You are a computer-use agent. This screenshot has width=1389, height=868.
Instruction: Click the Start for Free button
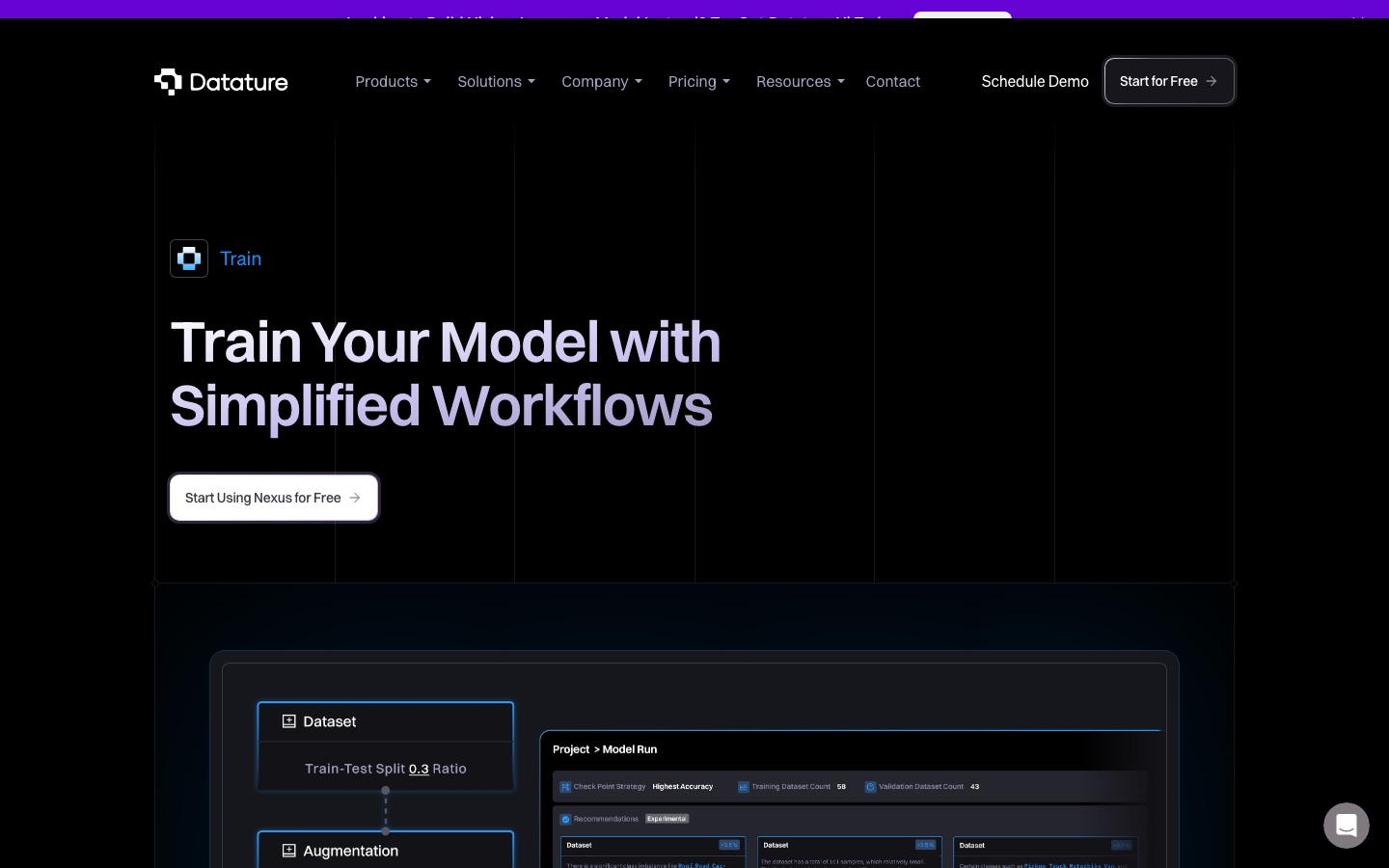[1169, 81]
